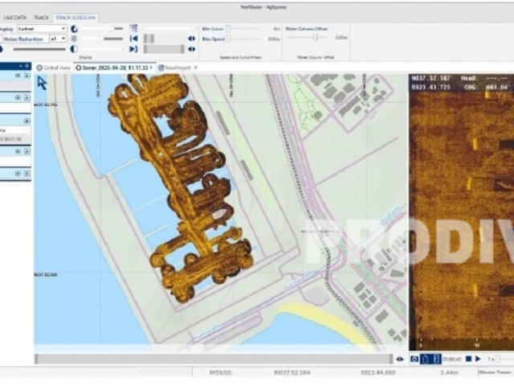Toggle the eye visibility icon below map
Image resolution: width=514 pixels, height=386 pixels.
click(x=400, y=359)
